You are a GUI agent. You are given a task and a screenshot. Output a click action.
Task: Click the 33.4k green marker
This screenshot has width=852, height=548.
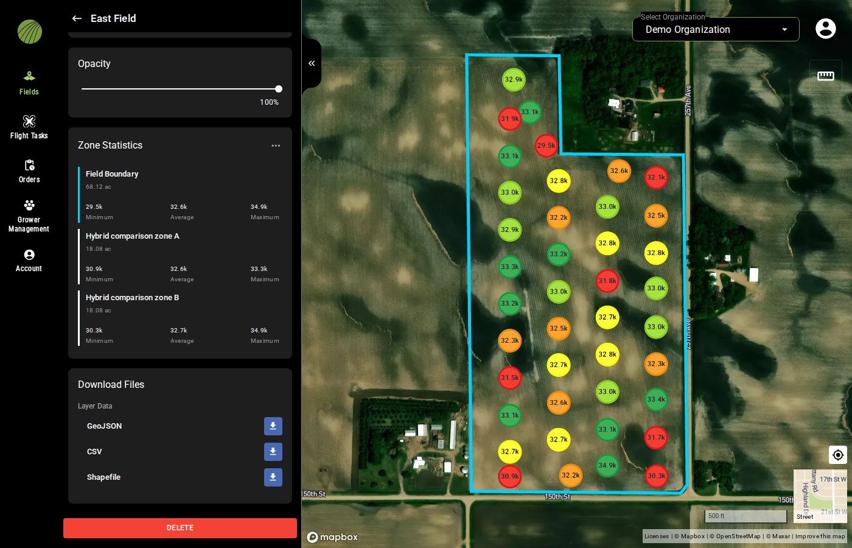(x=656, y=400)
